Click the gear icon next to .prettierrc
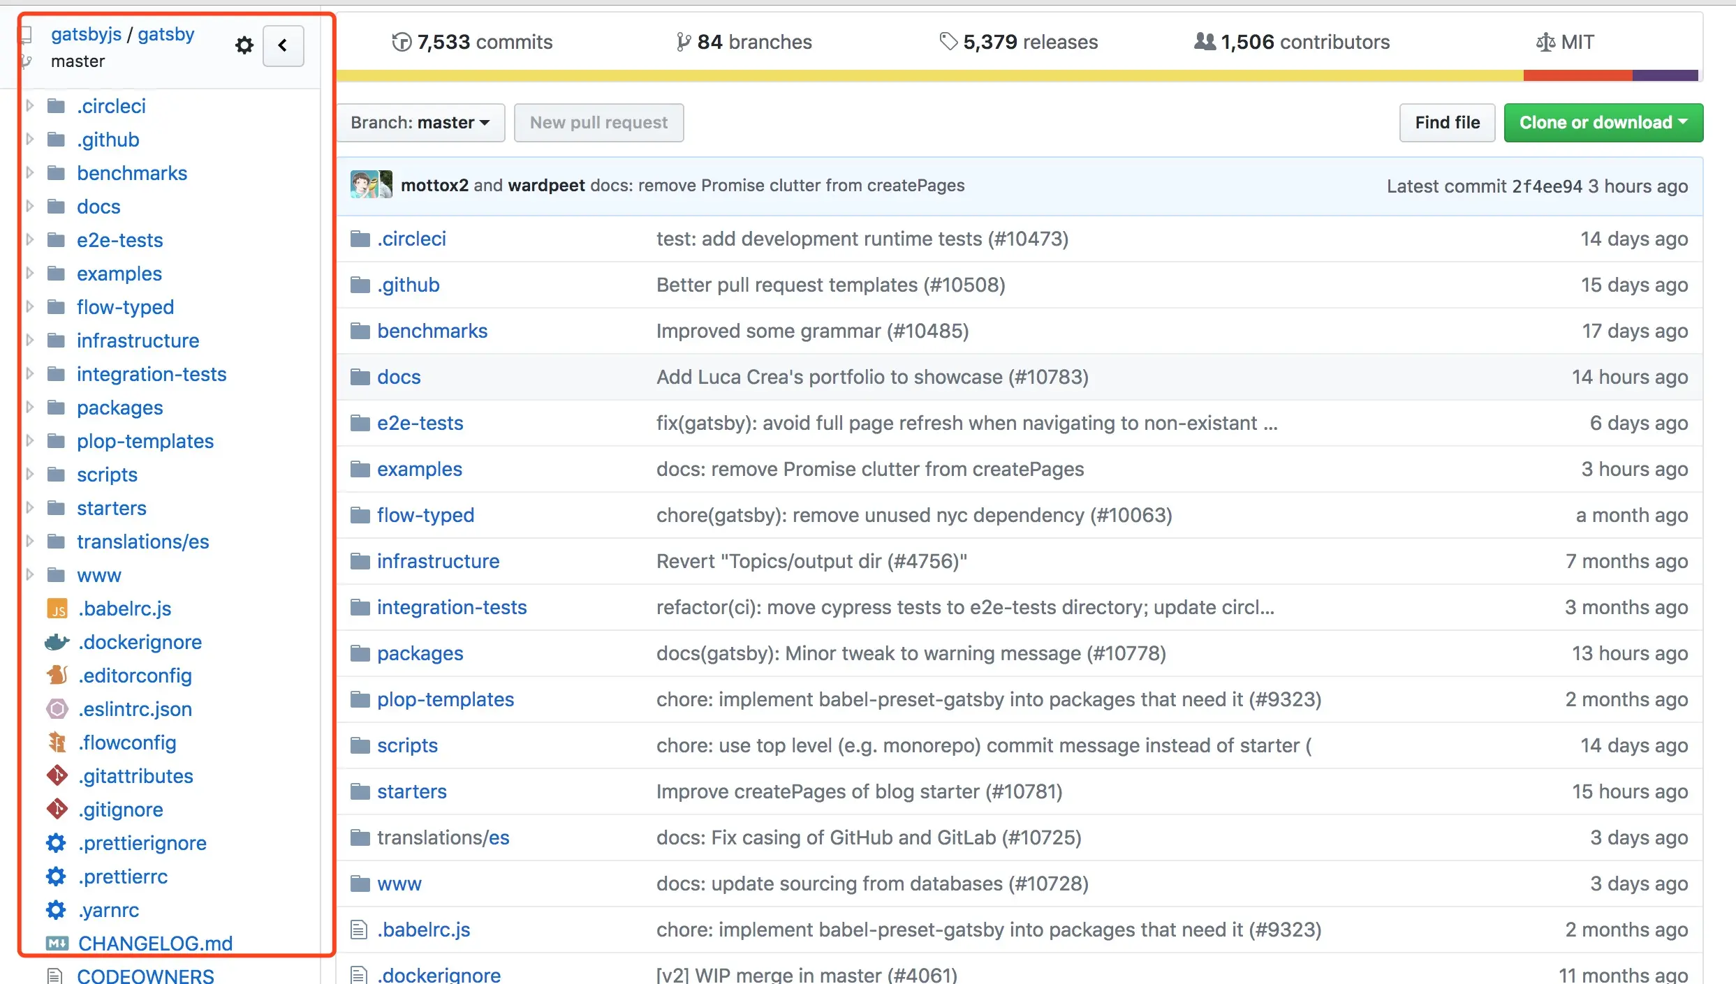Viewport: 1736px width, 984px height. [56, 877]
